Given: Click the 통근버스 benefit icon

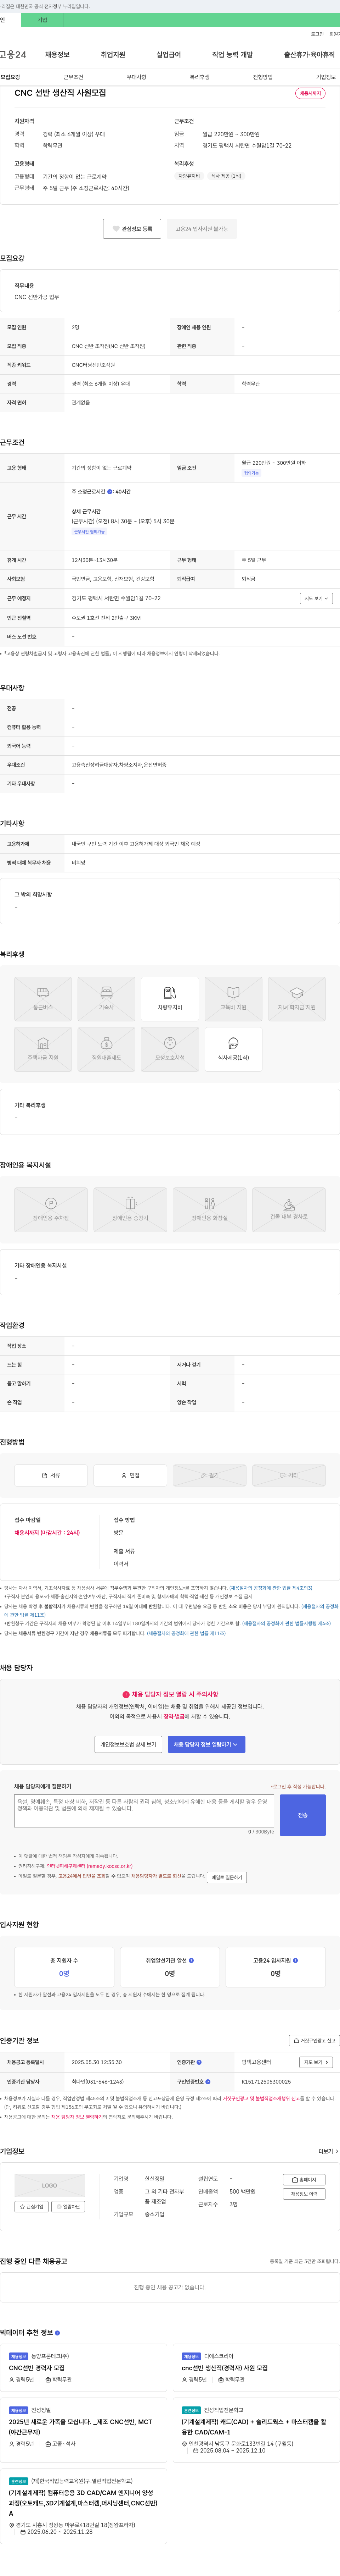Looking at the screenshot, I should pos(43,999).
